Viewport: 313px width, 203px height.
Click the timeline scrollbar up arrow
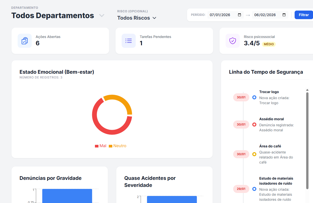pos(307,90)
